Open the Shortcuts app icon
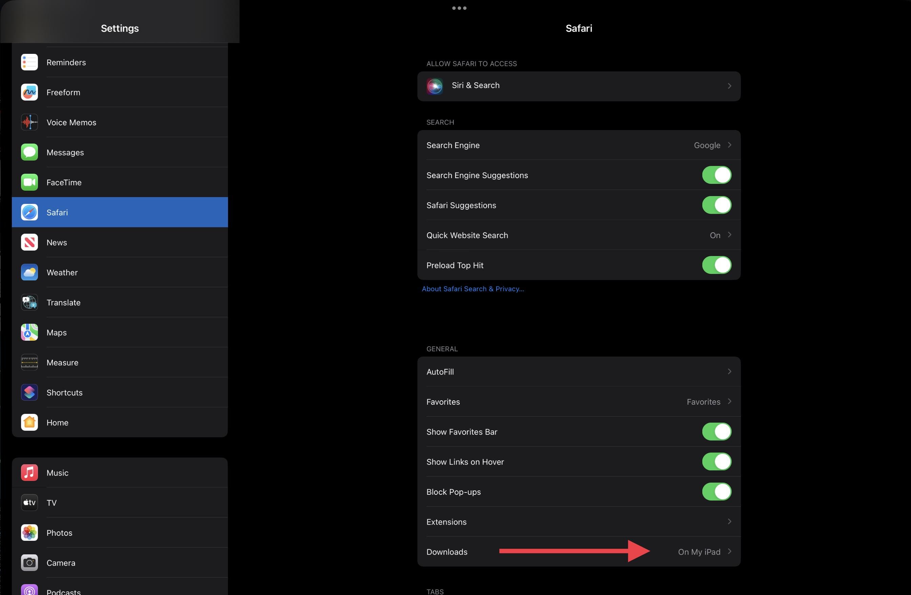Screen dimensions: 911x595 point(29,392)
